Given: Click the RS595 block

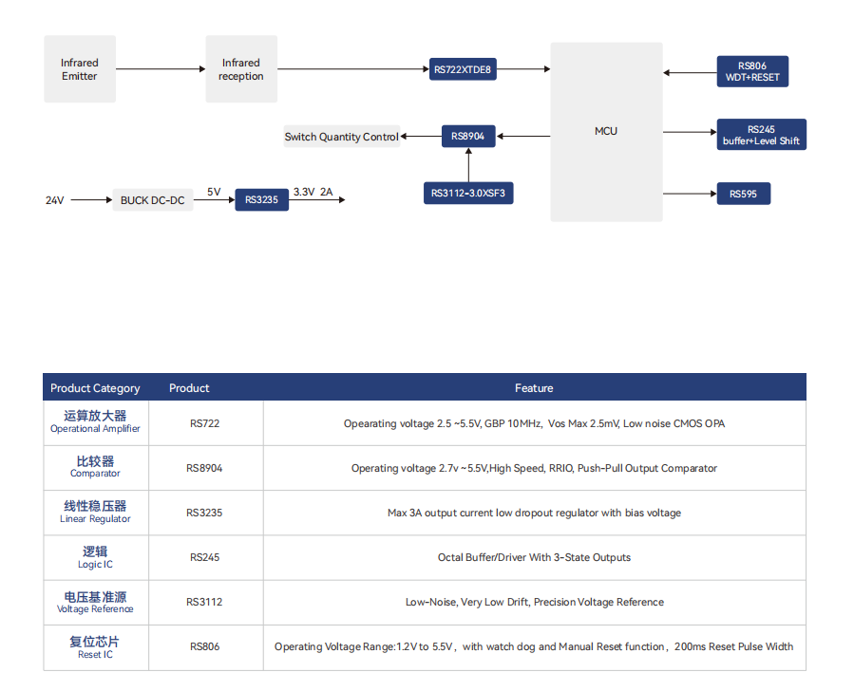Looking at the screenshot, I should 743,194.
